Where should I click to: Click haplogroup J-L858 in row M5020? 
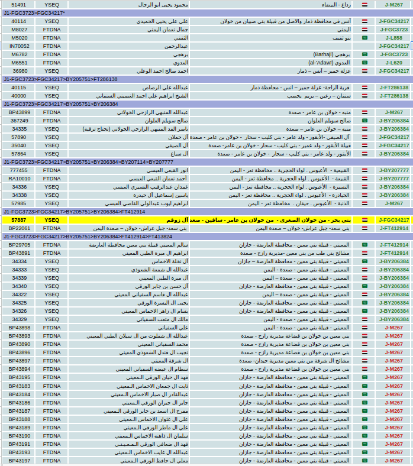[393, 38]
